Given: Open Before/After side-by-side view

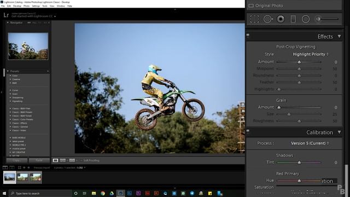Looking at the screenshot, I should tap(63, 160).
